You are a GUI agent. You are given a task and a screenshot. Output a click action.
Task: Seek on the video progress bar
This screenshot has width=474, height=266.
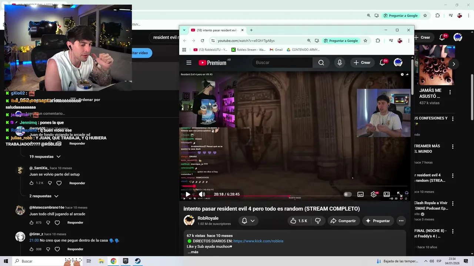[x=296, y=187]
